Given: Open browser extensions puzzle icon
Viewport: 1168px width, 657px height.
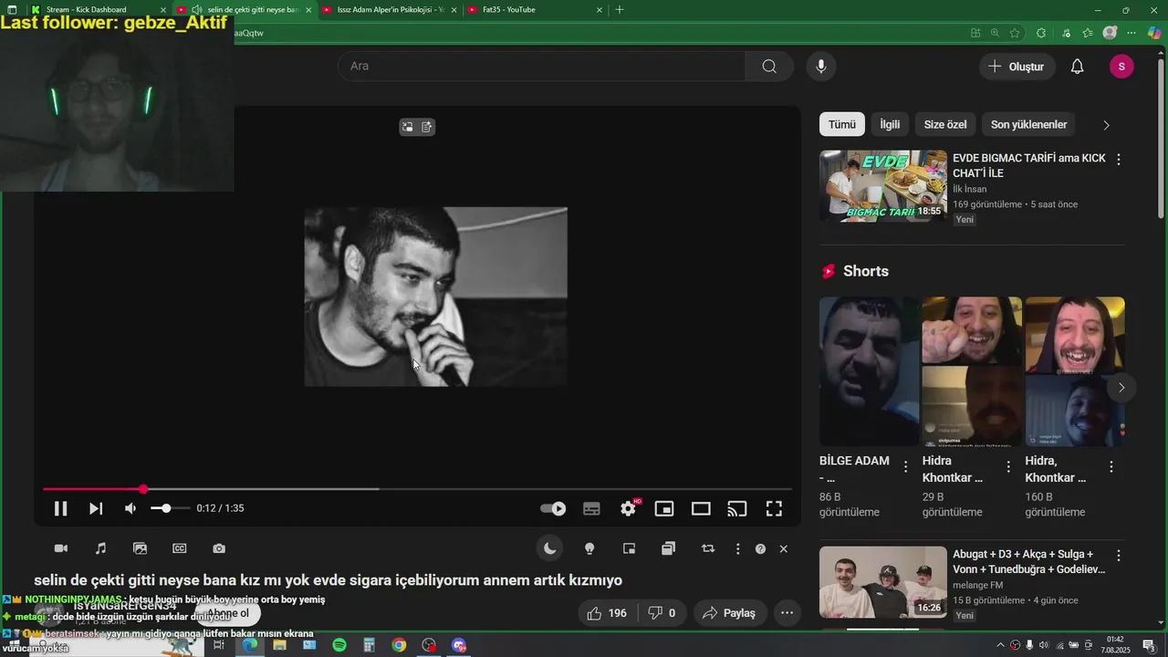Looking at the screenshot, I should 1041,33.
